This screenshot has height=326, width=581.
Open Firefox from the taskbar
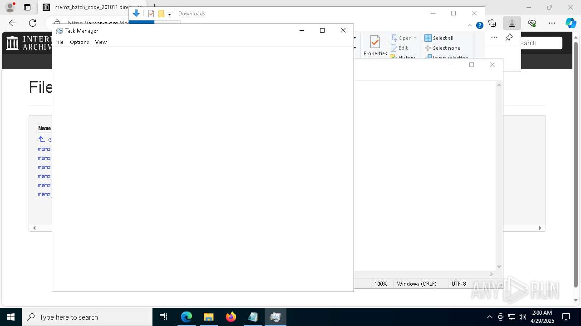(x=231, y=317)
